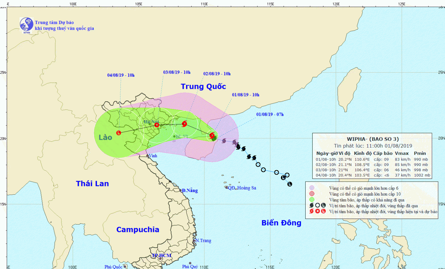Click the city dot beside Phú Quốc
This screenshot has width=445, height=269.
pos(125,267)
